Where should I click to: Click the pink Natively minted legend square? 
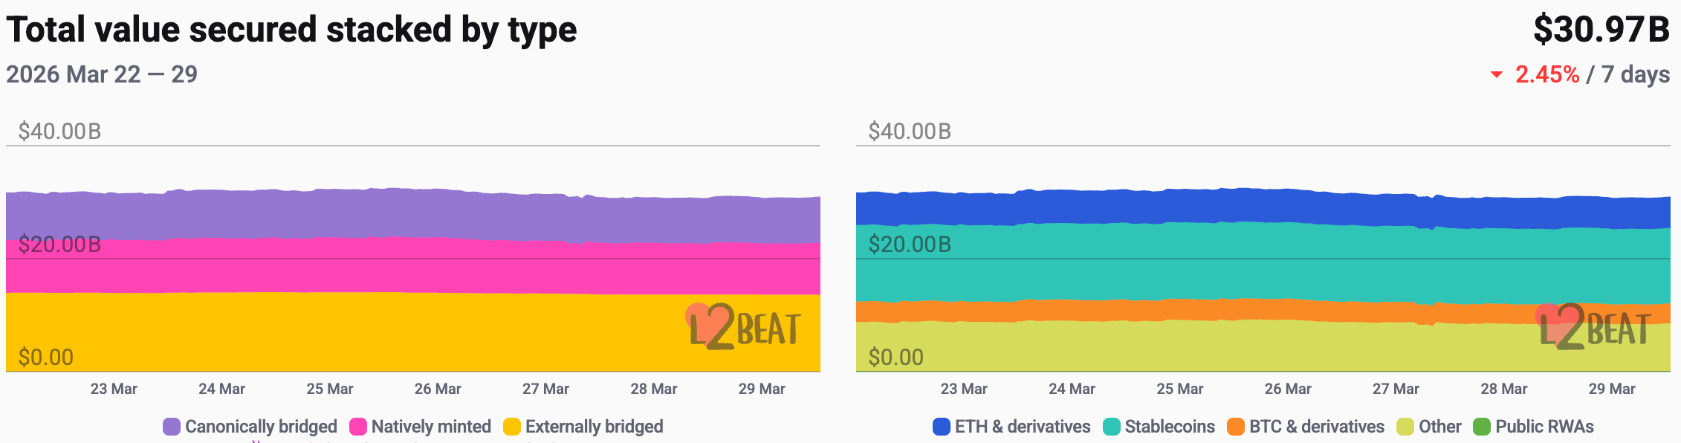pos(358,427)
